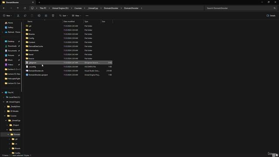Open pinned Music folder
The width and height of the screenshot is (279, 157).
click(9, 60)
